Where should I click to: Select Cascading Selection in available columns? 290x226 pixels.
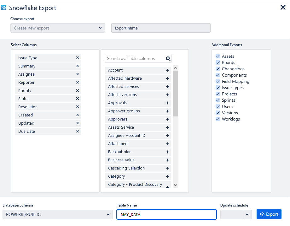[126, 168]
